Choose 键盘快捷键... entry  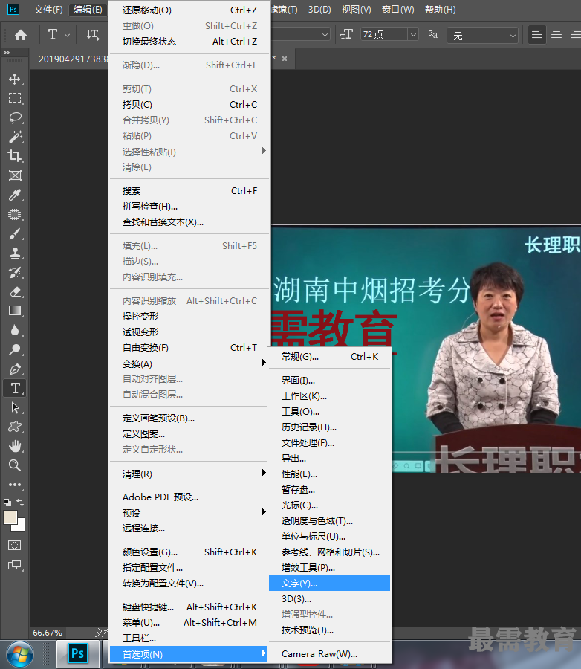tap(189, 607)
